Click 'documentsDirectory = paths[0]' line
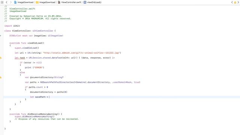Viewport: 240px width, 135px height. point(48,92)
